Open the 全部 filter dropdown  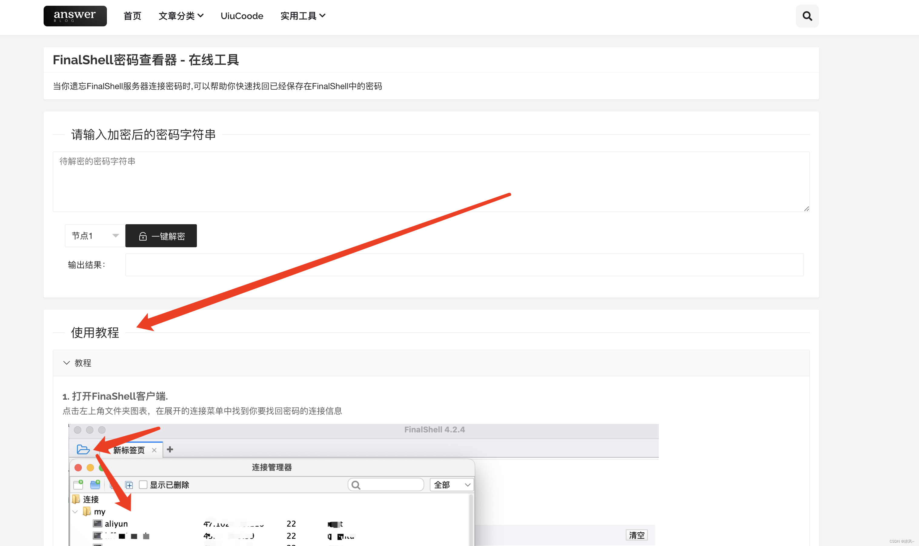tap(452, 484)
